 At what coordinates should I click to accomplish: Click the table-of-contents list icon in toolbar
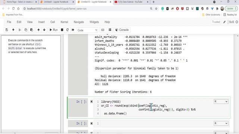point(110,30)
